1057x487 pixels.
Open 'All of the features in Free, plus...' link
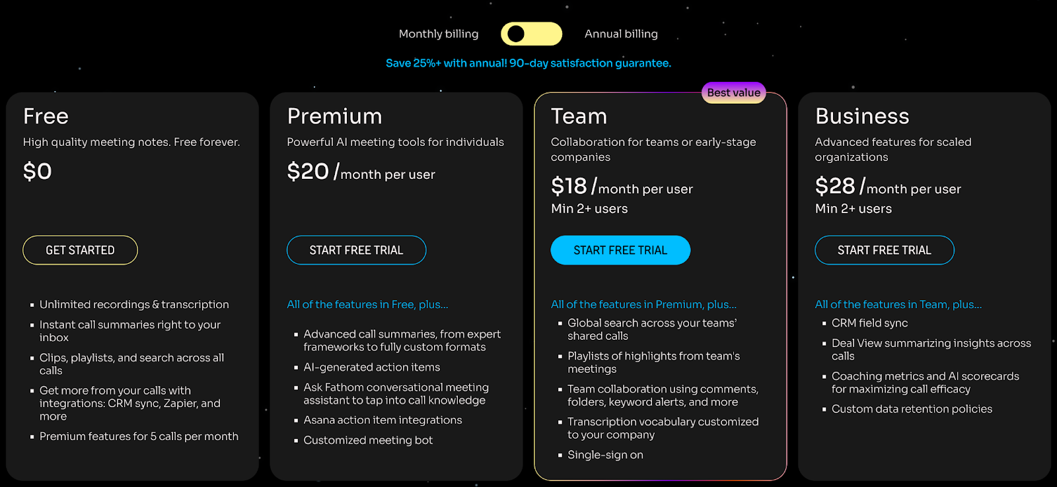pos(367,304)
